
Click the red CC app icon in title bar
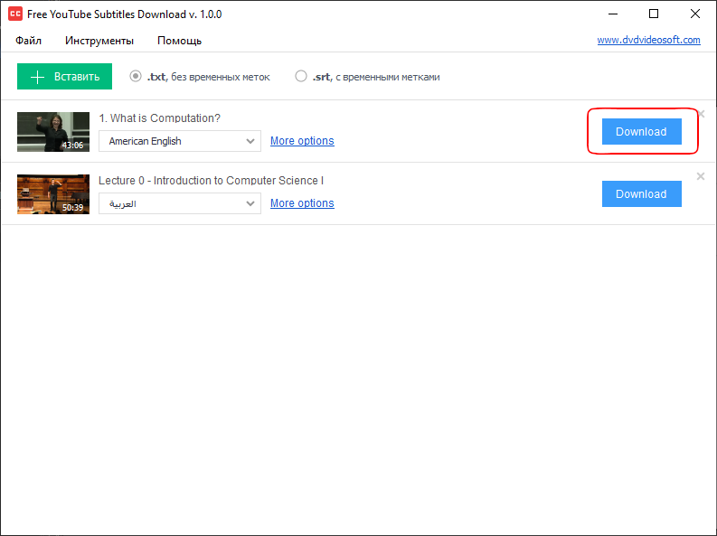coord(15,14)
